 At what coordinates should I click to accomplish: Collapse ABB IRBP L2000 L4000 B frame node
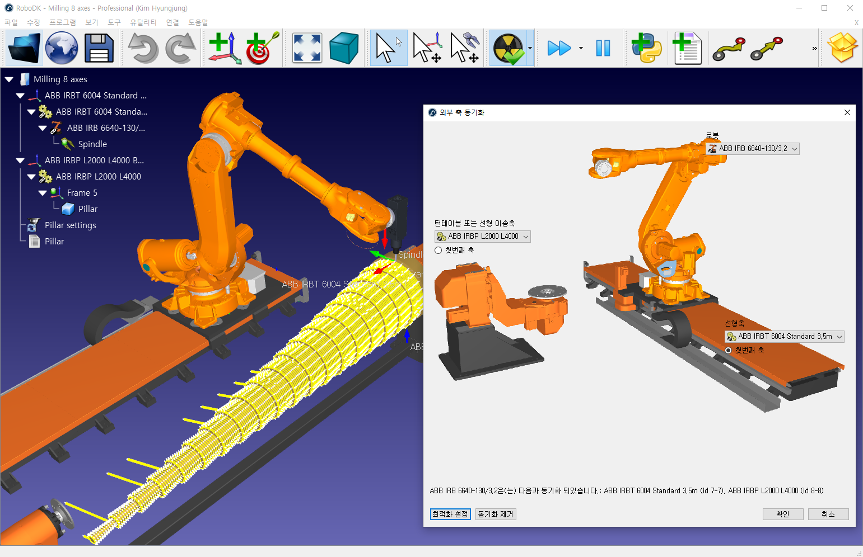tap(20, 161)
